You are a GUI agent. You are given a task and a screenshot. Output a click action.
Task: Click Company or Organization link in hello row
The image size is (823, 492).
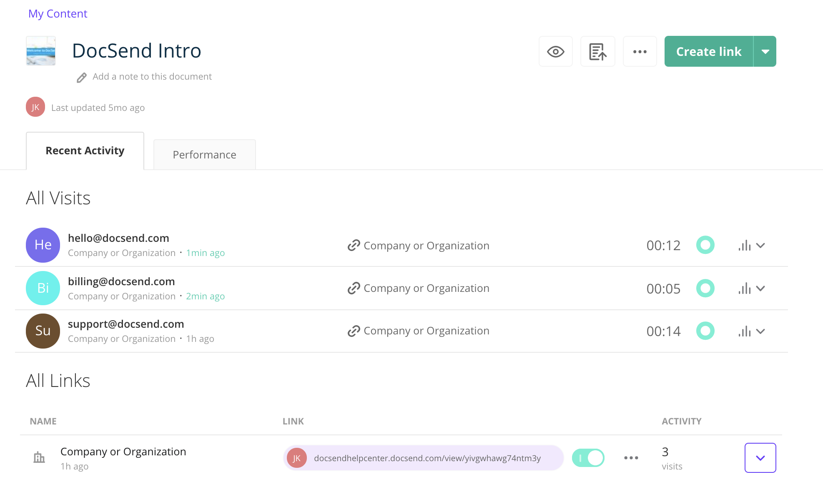(427, 246)
